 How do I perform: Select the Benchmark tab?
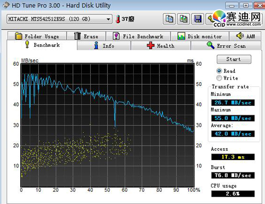click(42, 45)
